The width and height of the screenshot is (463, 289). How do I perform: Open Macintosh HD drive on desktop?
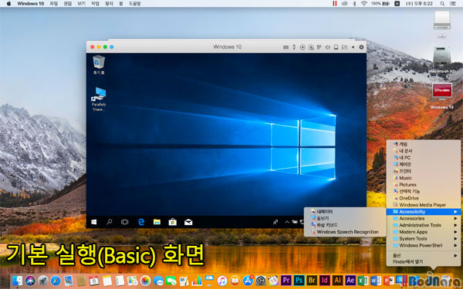(x=442, y=59)
